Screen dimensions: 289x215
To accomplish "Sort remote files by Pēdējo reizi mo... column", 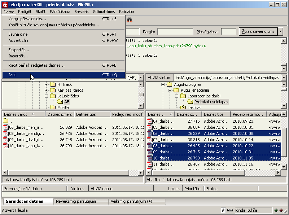I will click(249, 114).
